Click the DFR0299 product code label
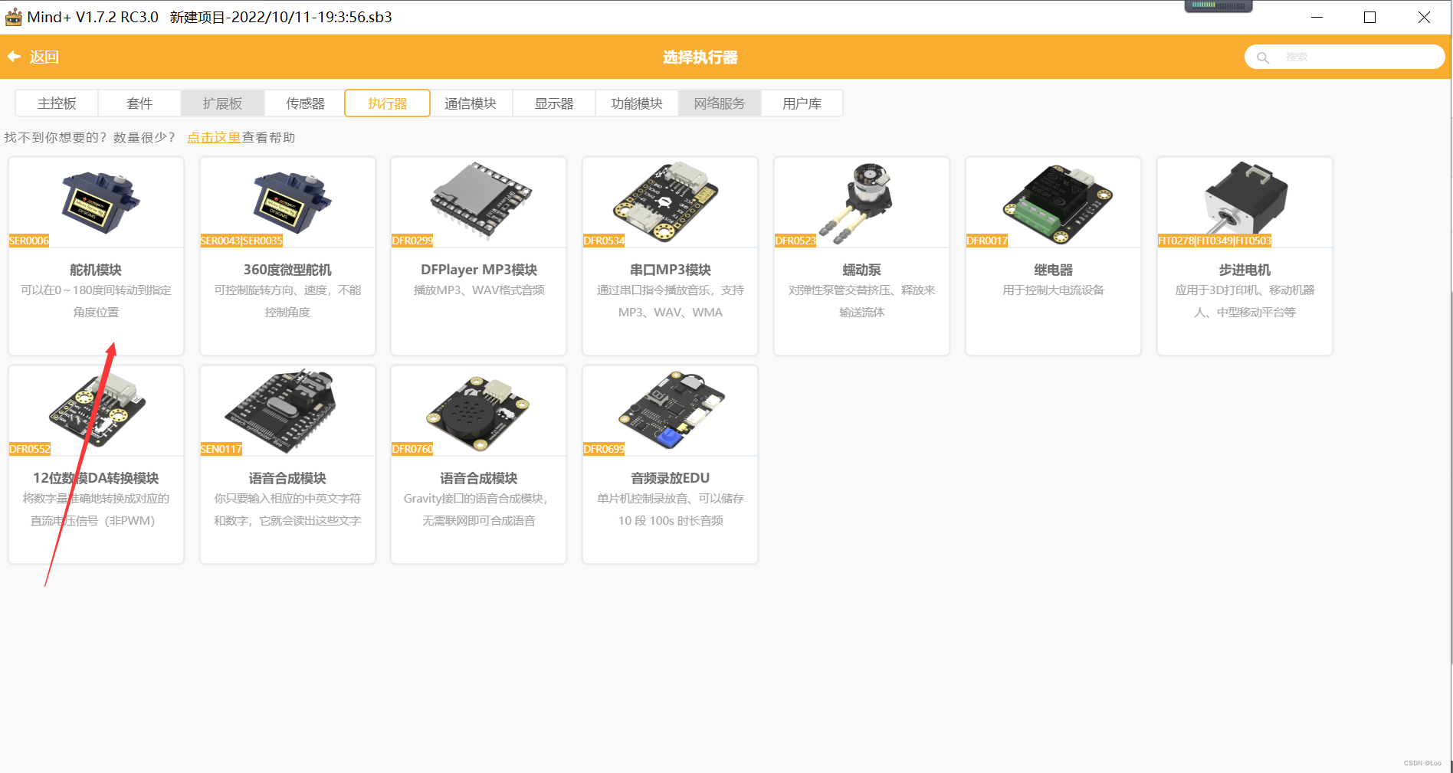This screenshot has height=773, width=1453. [x=412, y=241]
